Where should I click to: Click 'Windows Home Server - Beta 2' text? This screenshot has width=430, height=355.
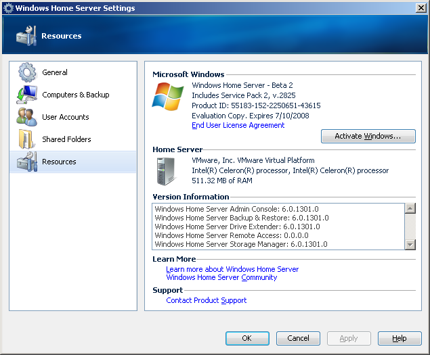click(242, 85)
